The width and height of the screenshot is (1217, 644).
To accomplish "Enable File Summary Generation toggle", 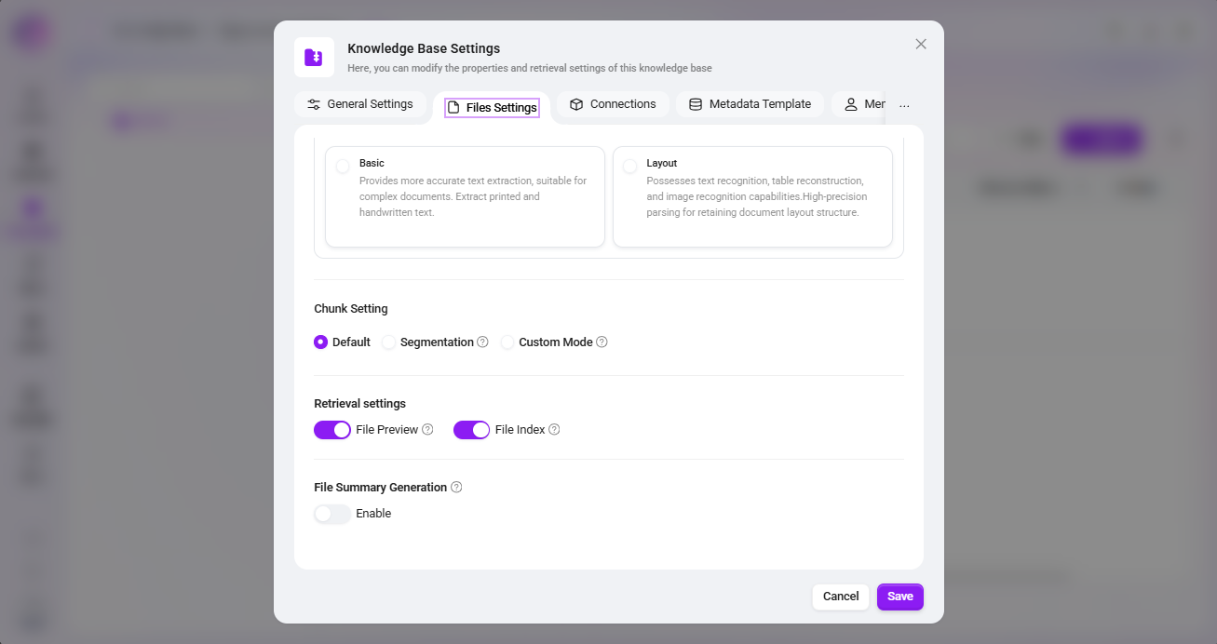I will [x=332, y=514].
